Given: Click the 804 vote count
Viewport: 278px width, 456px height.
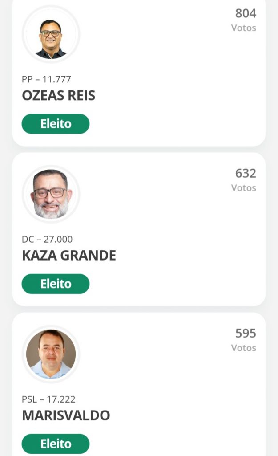Looking at the screenshot, I should (x=246, y=13).
